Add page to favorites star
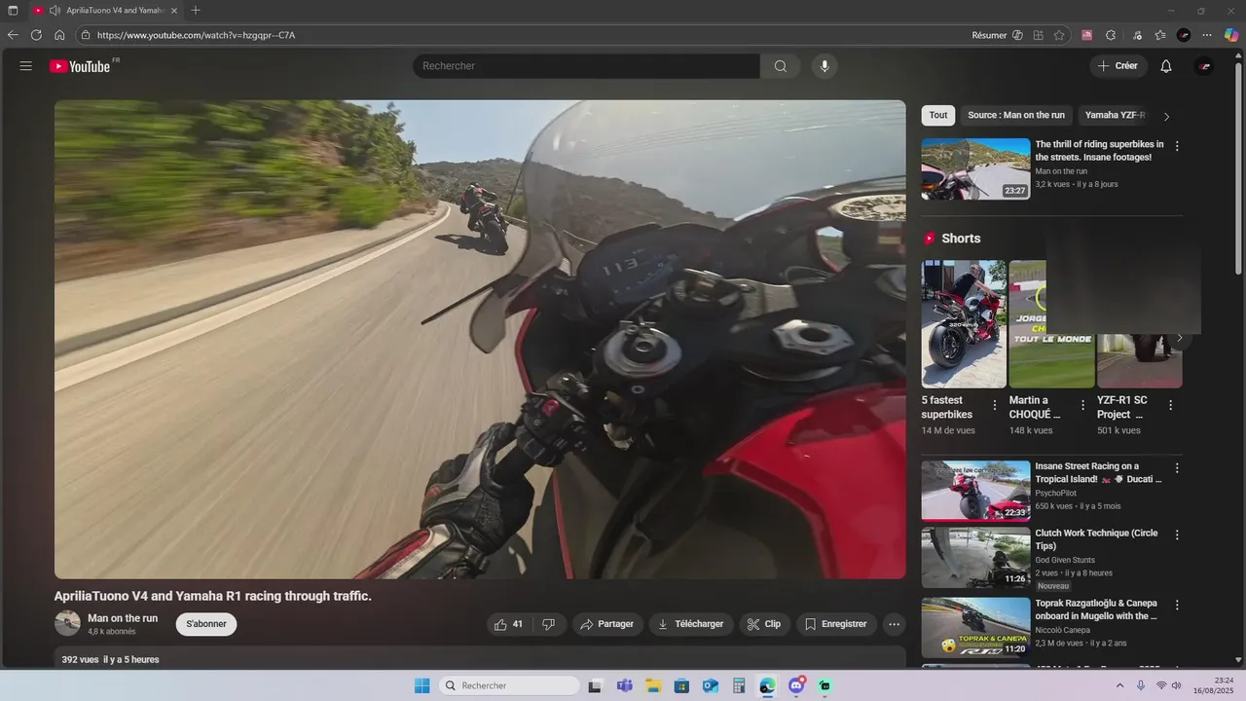Screen dimensions: 1246x701 click(1059, 35)
